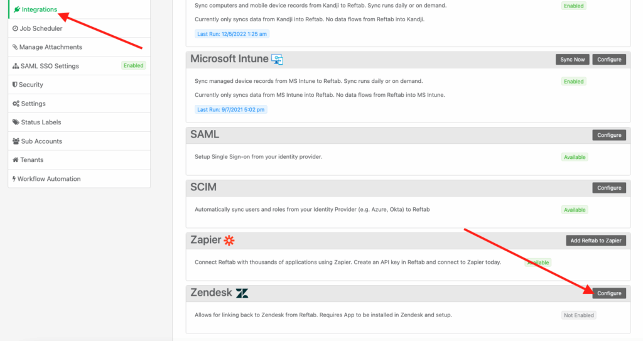Click the Zendesk logo icon
Viewport: 643px width, 341px height.
click(242, 293)
